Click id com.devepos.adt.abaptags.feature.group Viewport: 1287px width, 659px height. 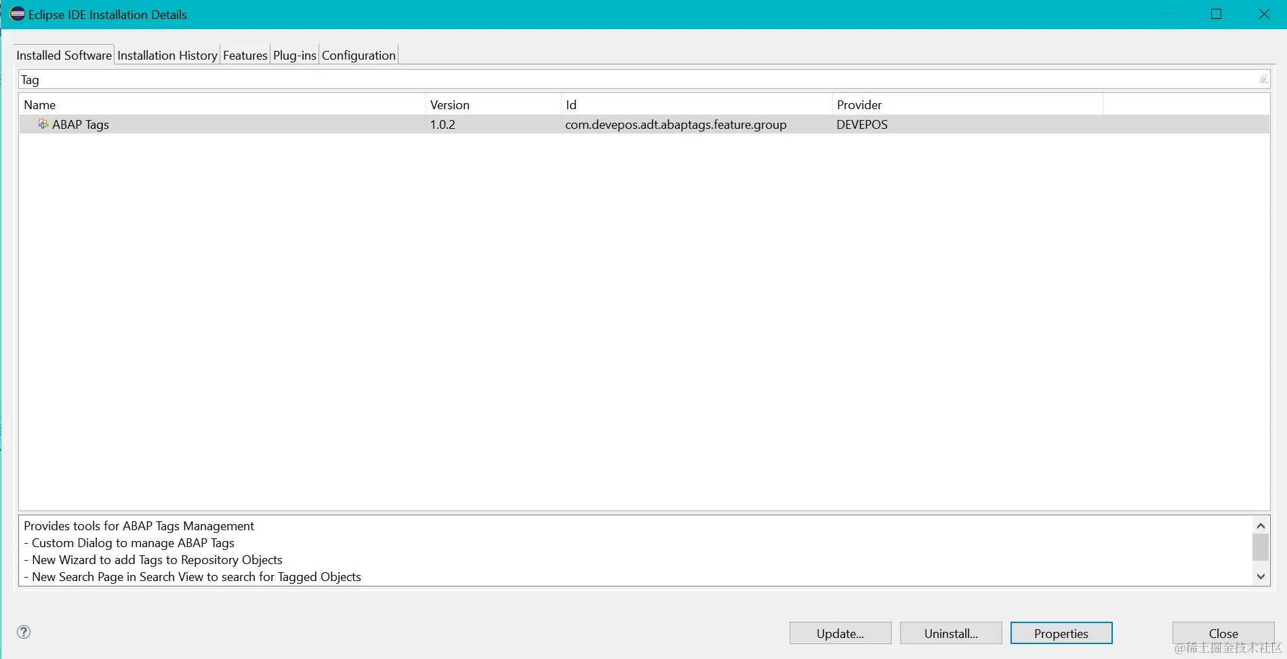(676, 124)
